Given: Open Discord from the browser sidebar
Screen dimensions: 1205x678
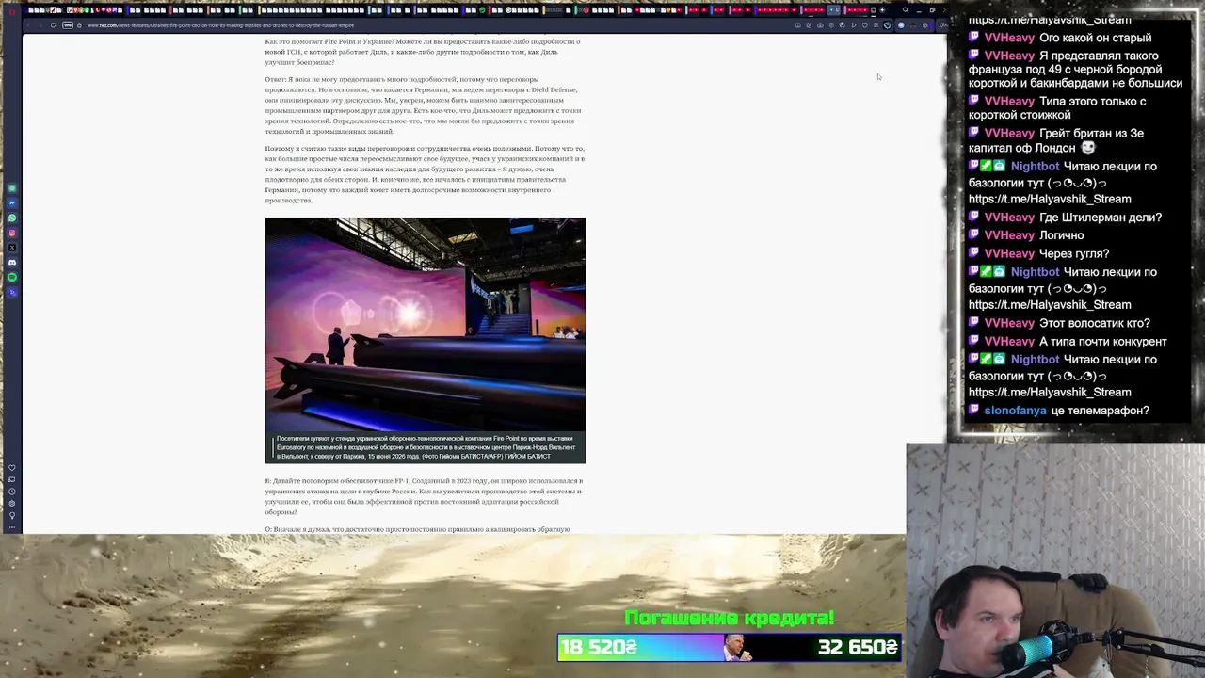Looking at the screenshot, I should click(12, 263).
